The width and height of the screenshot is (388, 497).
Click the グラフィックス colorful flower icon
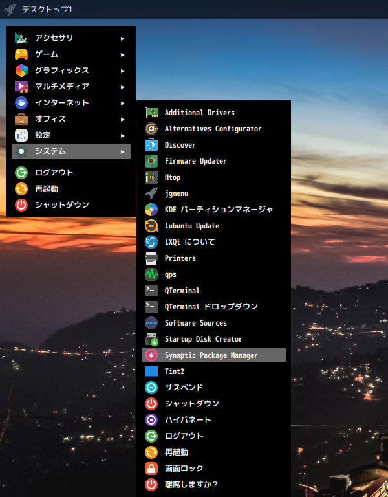click(21, 71)
